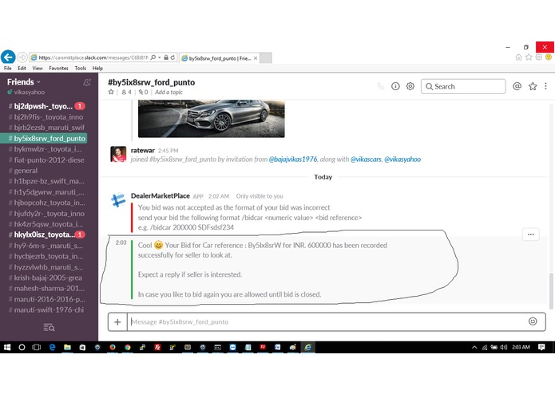Click the DealerMarketPlace app avatar

tap(118, 200)
